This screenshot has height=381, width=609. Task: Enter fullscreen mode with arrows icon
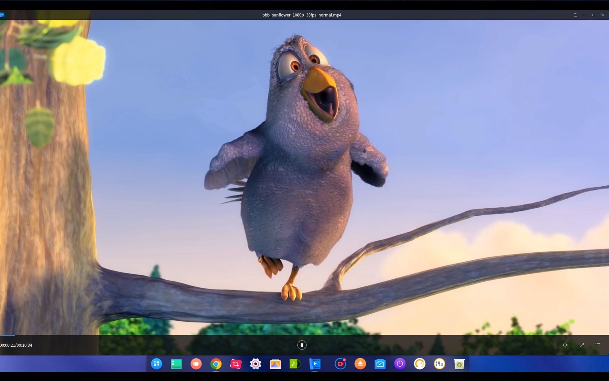pyautogui.click(x=582, y=345)
